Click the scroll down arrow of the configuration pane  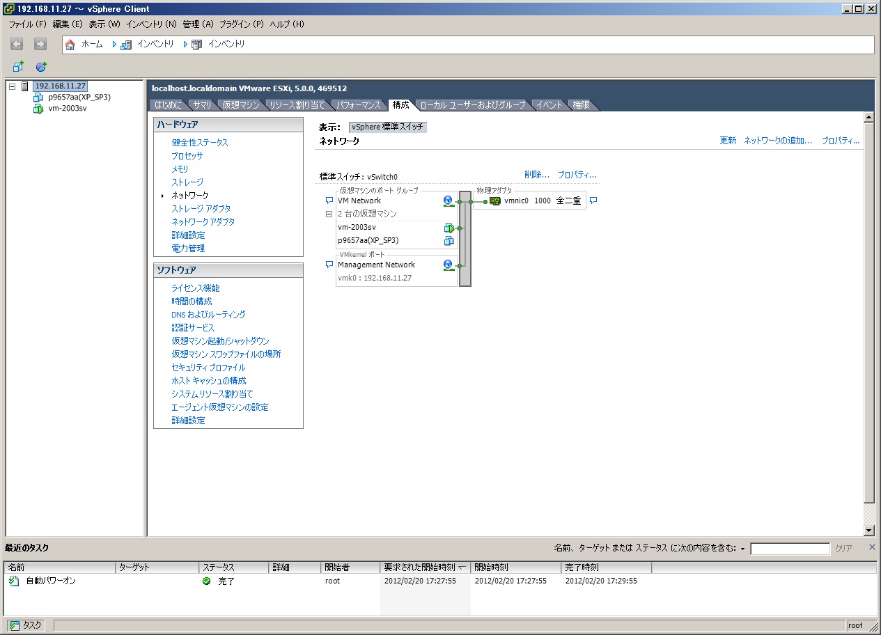point(868,531)
